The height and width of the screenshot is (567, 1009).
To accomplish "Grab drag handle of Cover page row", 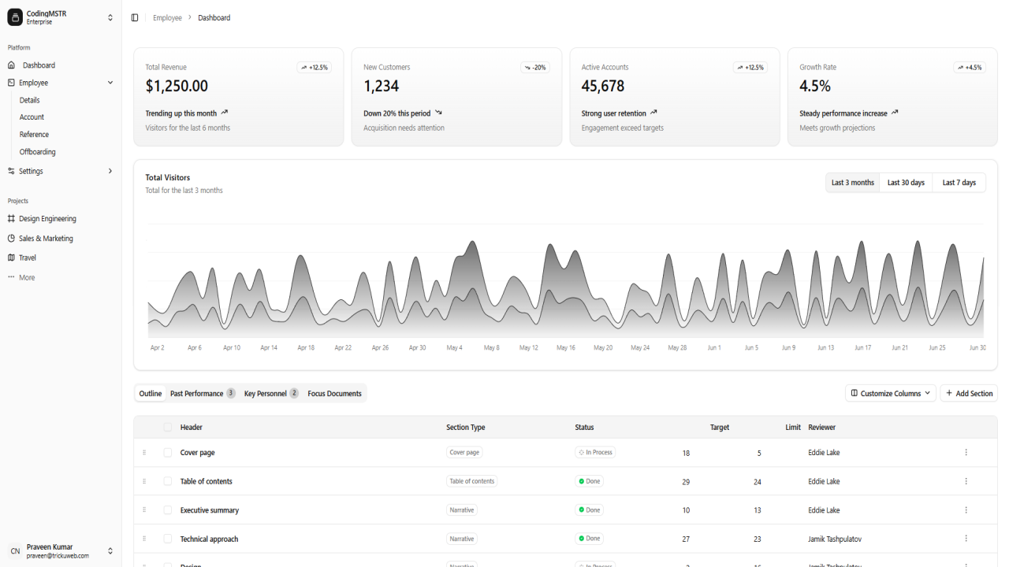I will click(x=144, y=453).
